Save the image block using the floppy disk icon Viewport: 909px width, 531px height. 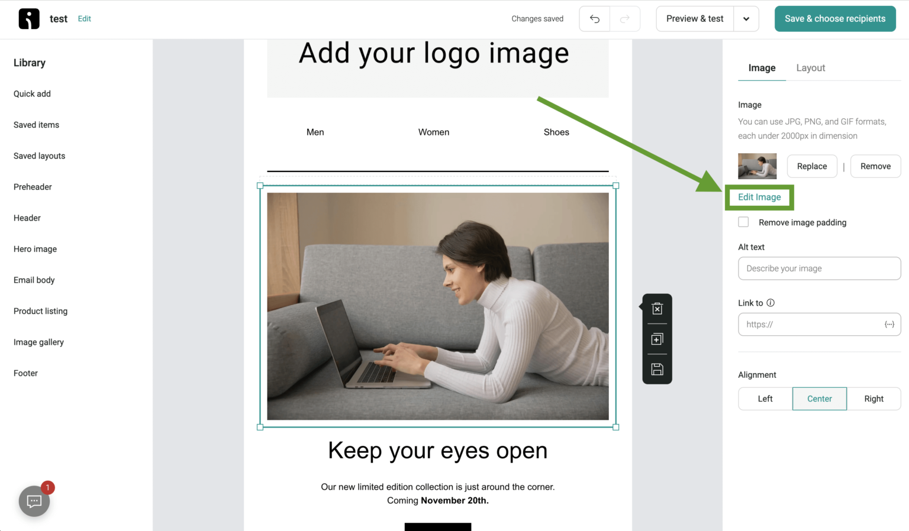coord(656,369)
